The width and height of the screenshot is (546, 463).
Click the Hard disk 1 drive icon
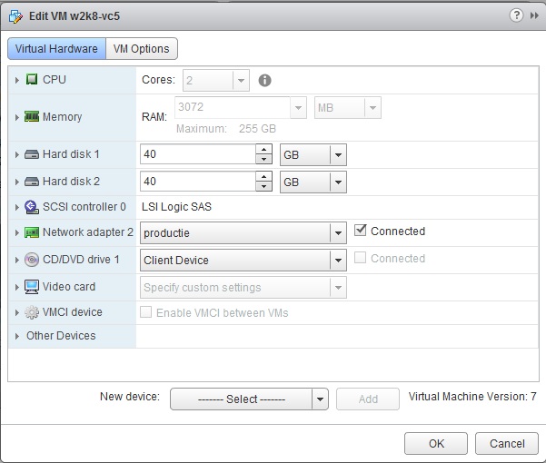pos(32,154)
